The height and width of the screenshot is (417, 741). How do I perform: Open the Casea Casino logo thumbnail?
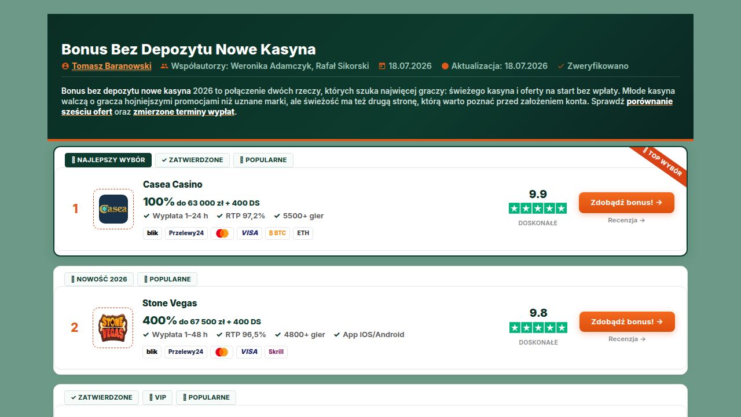point(113,209)
